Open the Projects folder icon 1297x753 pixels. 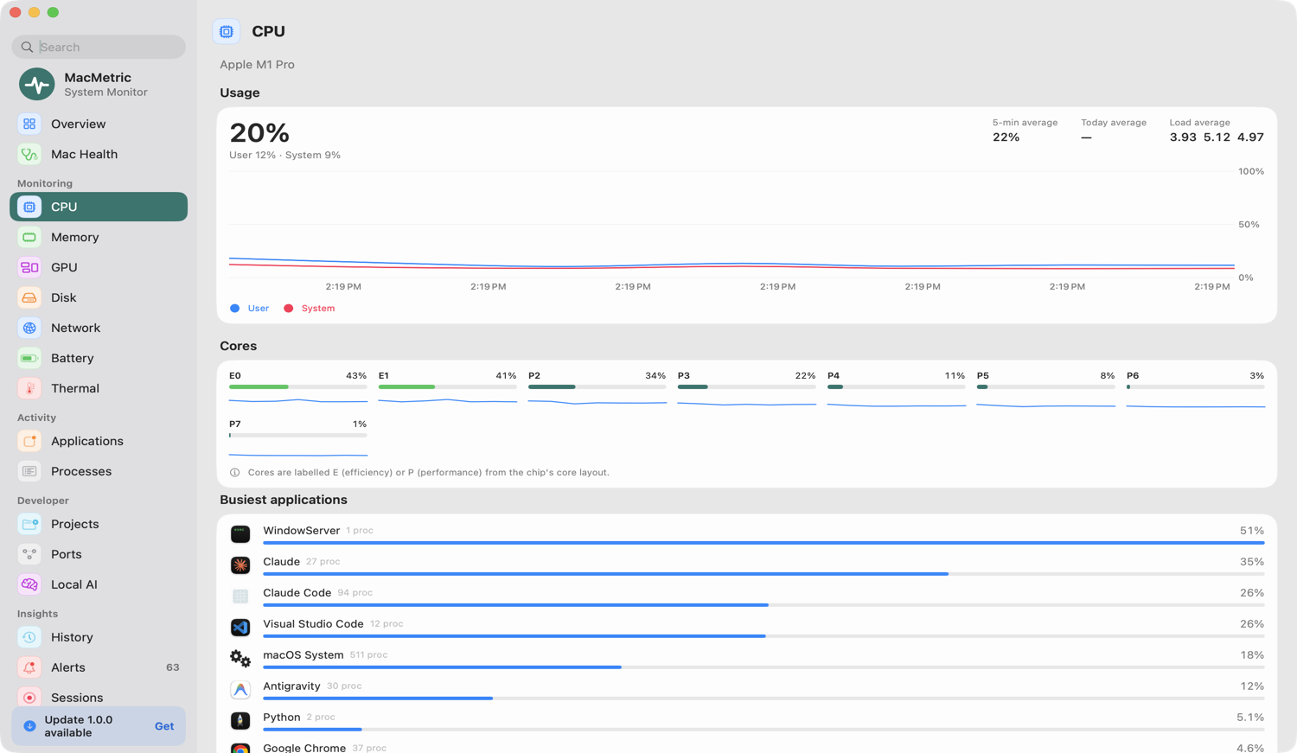click(29, 524)
